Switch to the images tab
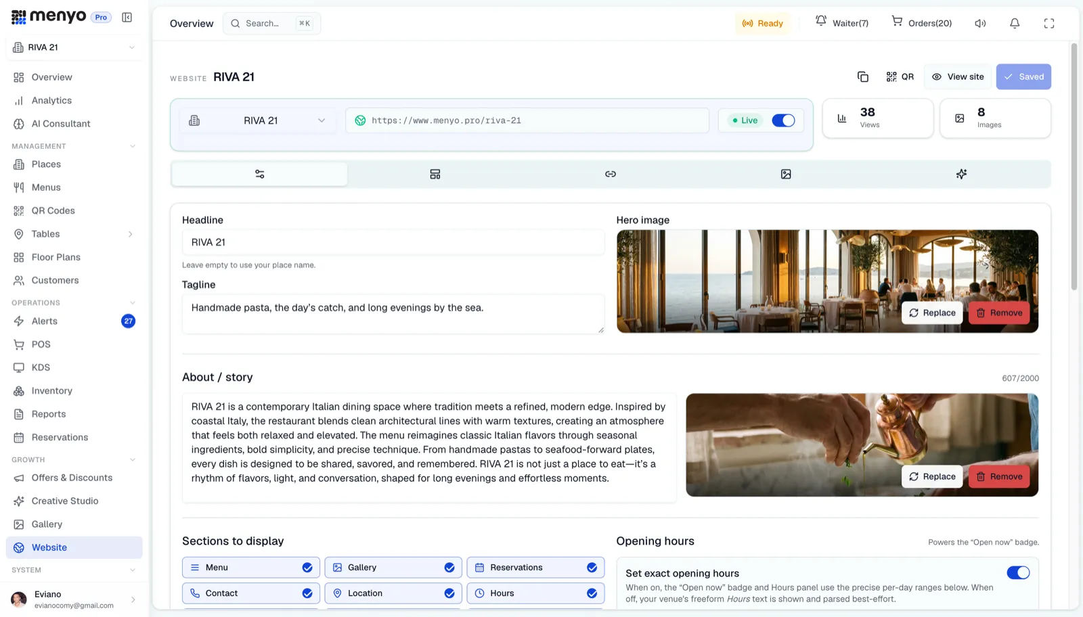Screen dimensions: 1083x617 (x=786, y=175)
